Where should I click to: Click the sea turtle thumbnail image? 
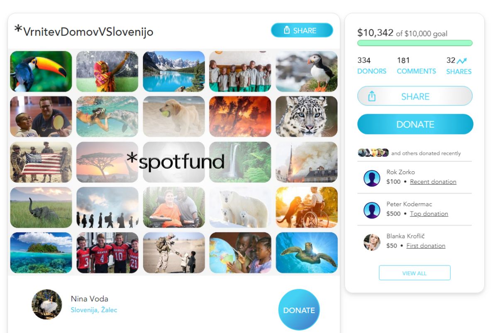[x=307, y=253]
